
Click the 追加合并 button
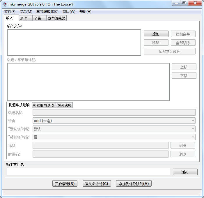pyautogui.click(x=183, y=34)
